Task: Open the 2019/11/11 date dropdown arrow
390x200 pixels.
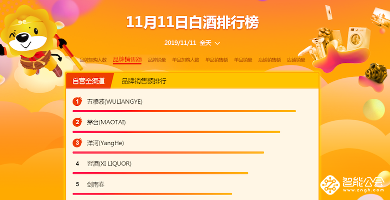Action: coord(217,43)
